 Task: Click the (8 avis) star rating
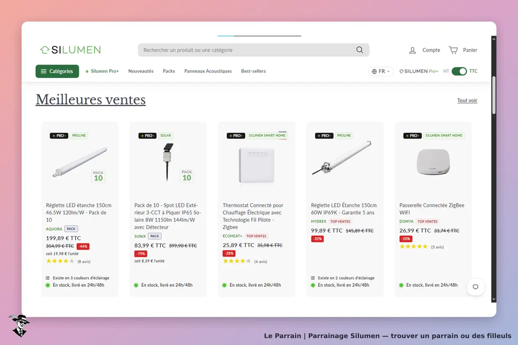tap(68, 261)
